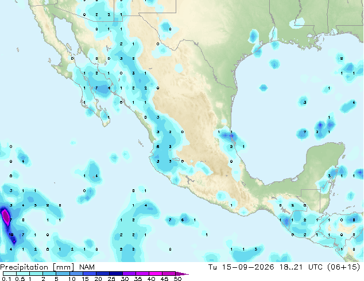Select the 5–10 mm legend color box
Screen dimensions: 364x281
pyautogui.click(x=63, y=274)
